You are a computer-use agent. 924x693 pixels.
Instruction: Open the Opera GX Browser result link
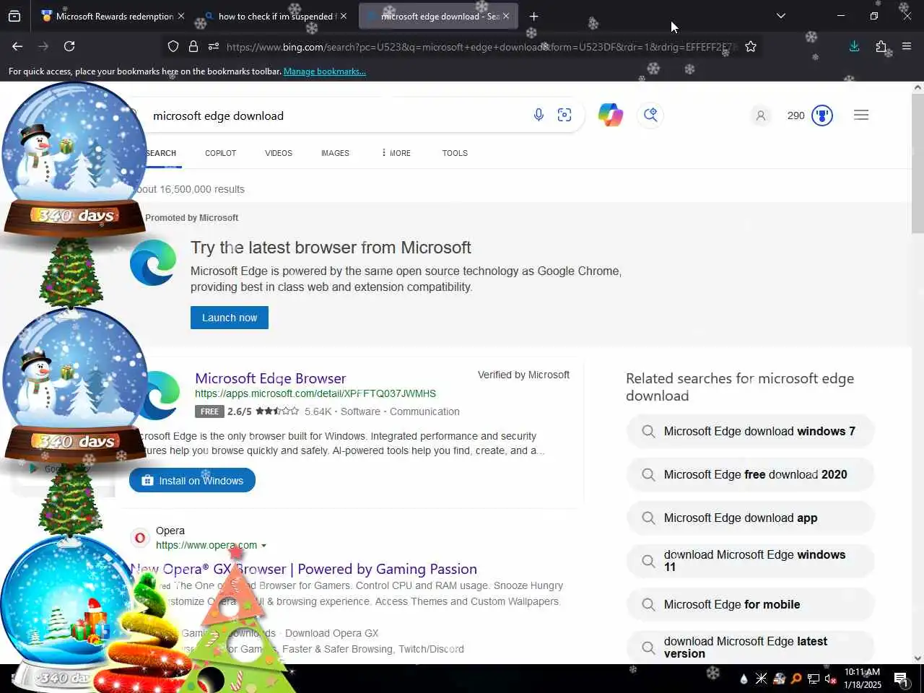tap(303, 569)
